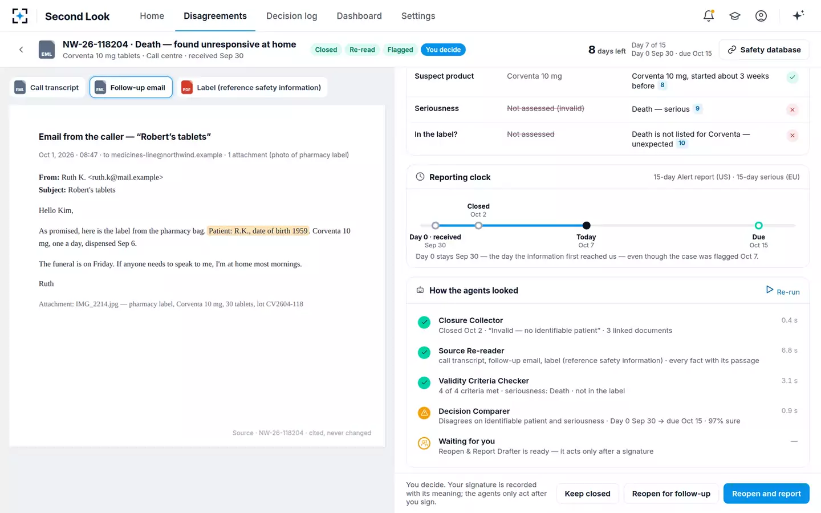821x513 pixels.
Task: Click the red X on Seriousness row
Action: click(x=792, y=109)
